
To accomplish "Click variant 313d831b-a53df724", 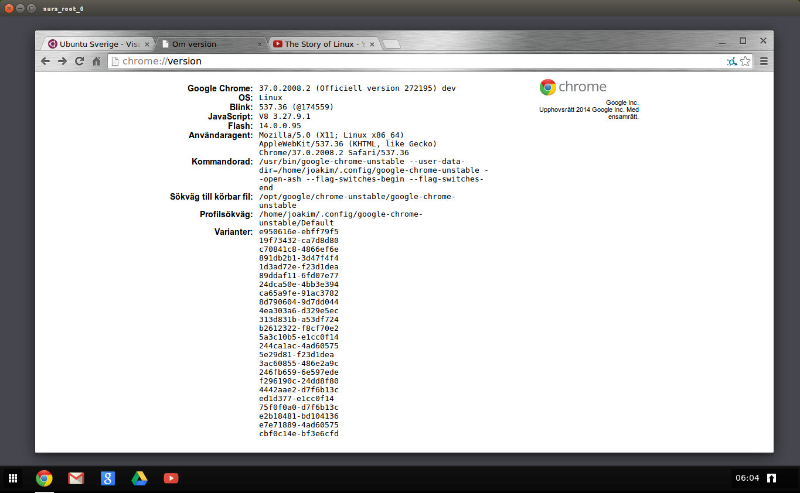I will [299, 320].
